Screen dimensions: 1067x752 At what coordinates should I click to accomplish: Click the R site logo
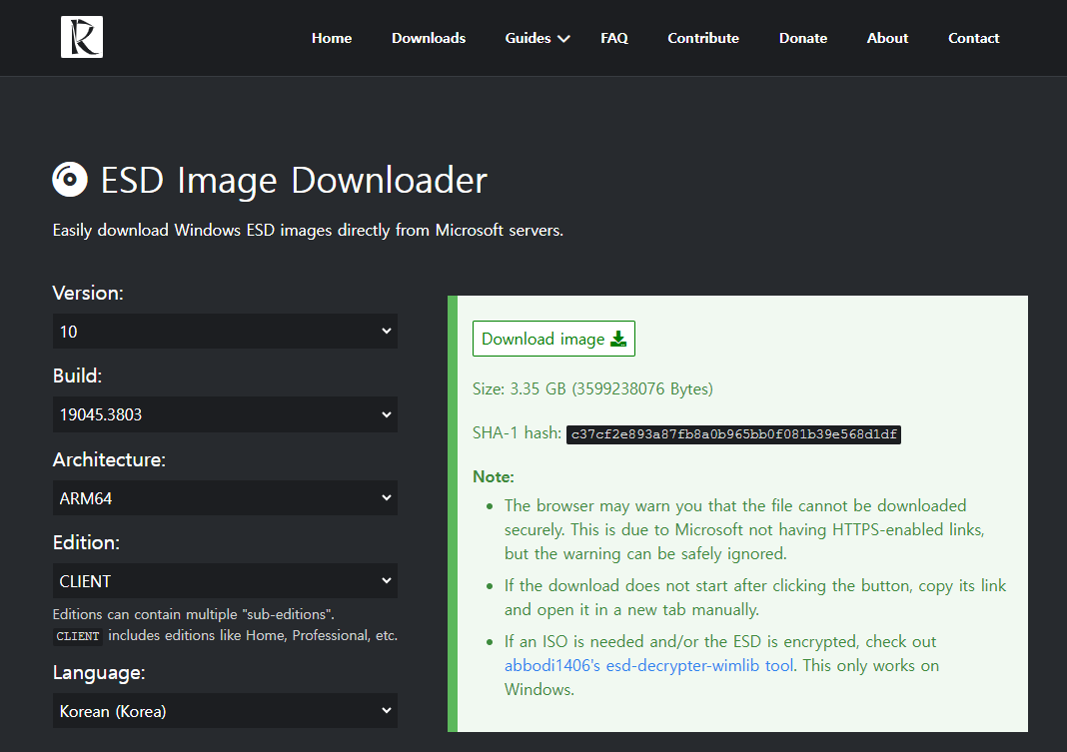tap(82, 37)
